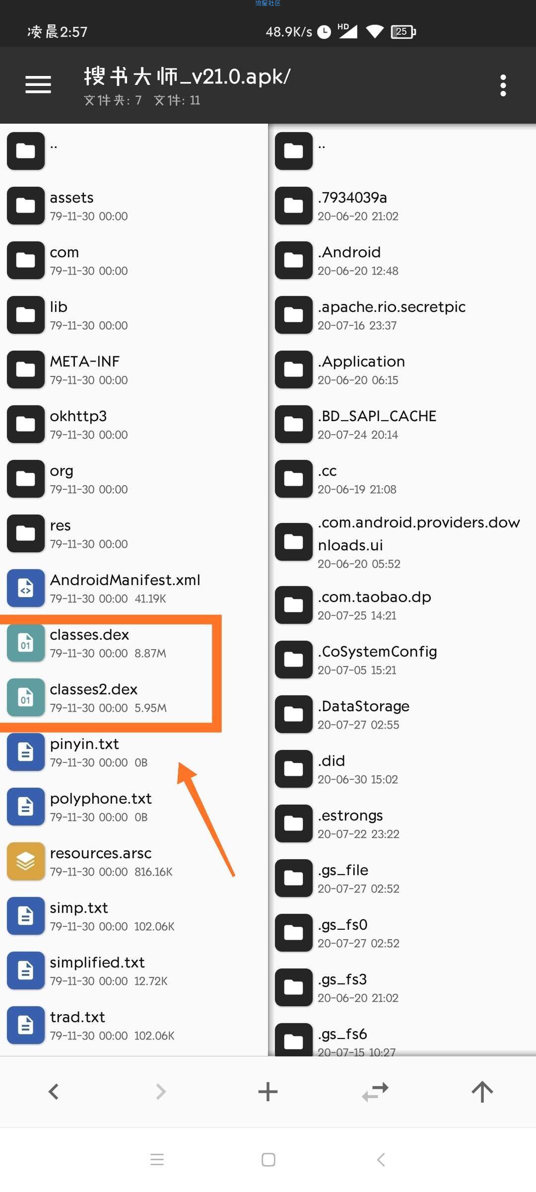
Task: Open the META-INF folder
Action: (134, 371)
